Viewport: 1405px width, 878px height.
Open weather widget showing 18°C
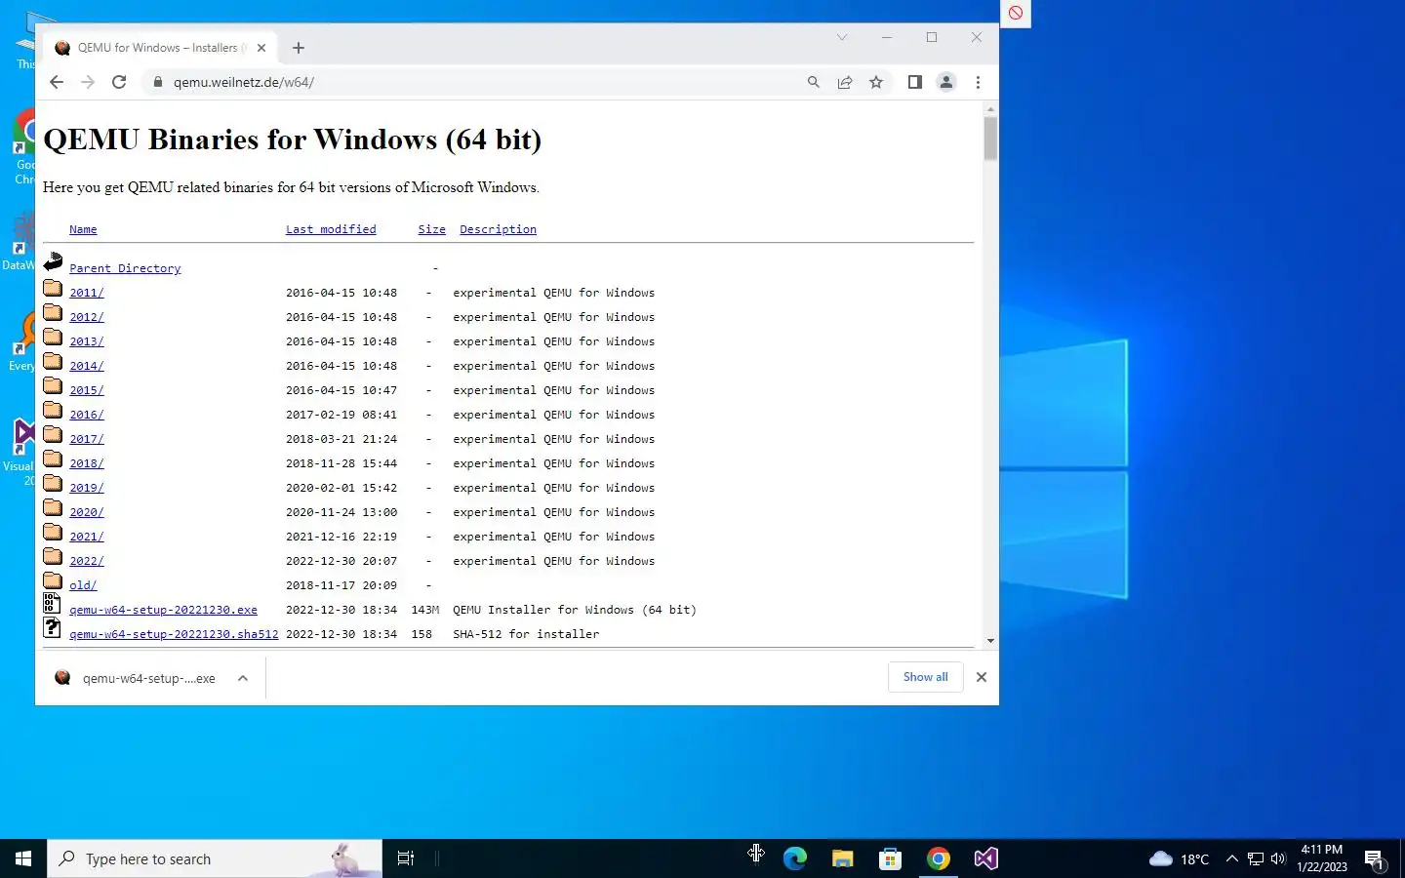[1179, 858]
